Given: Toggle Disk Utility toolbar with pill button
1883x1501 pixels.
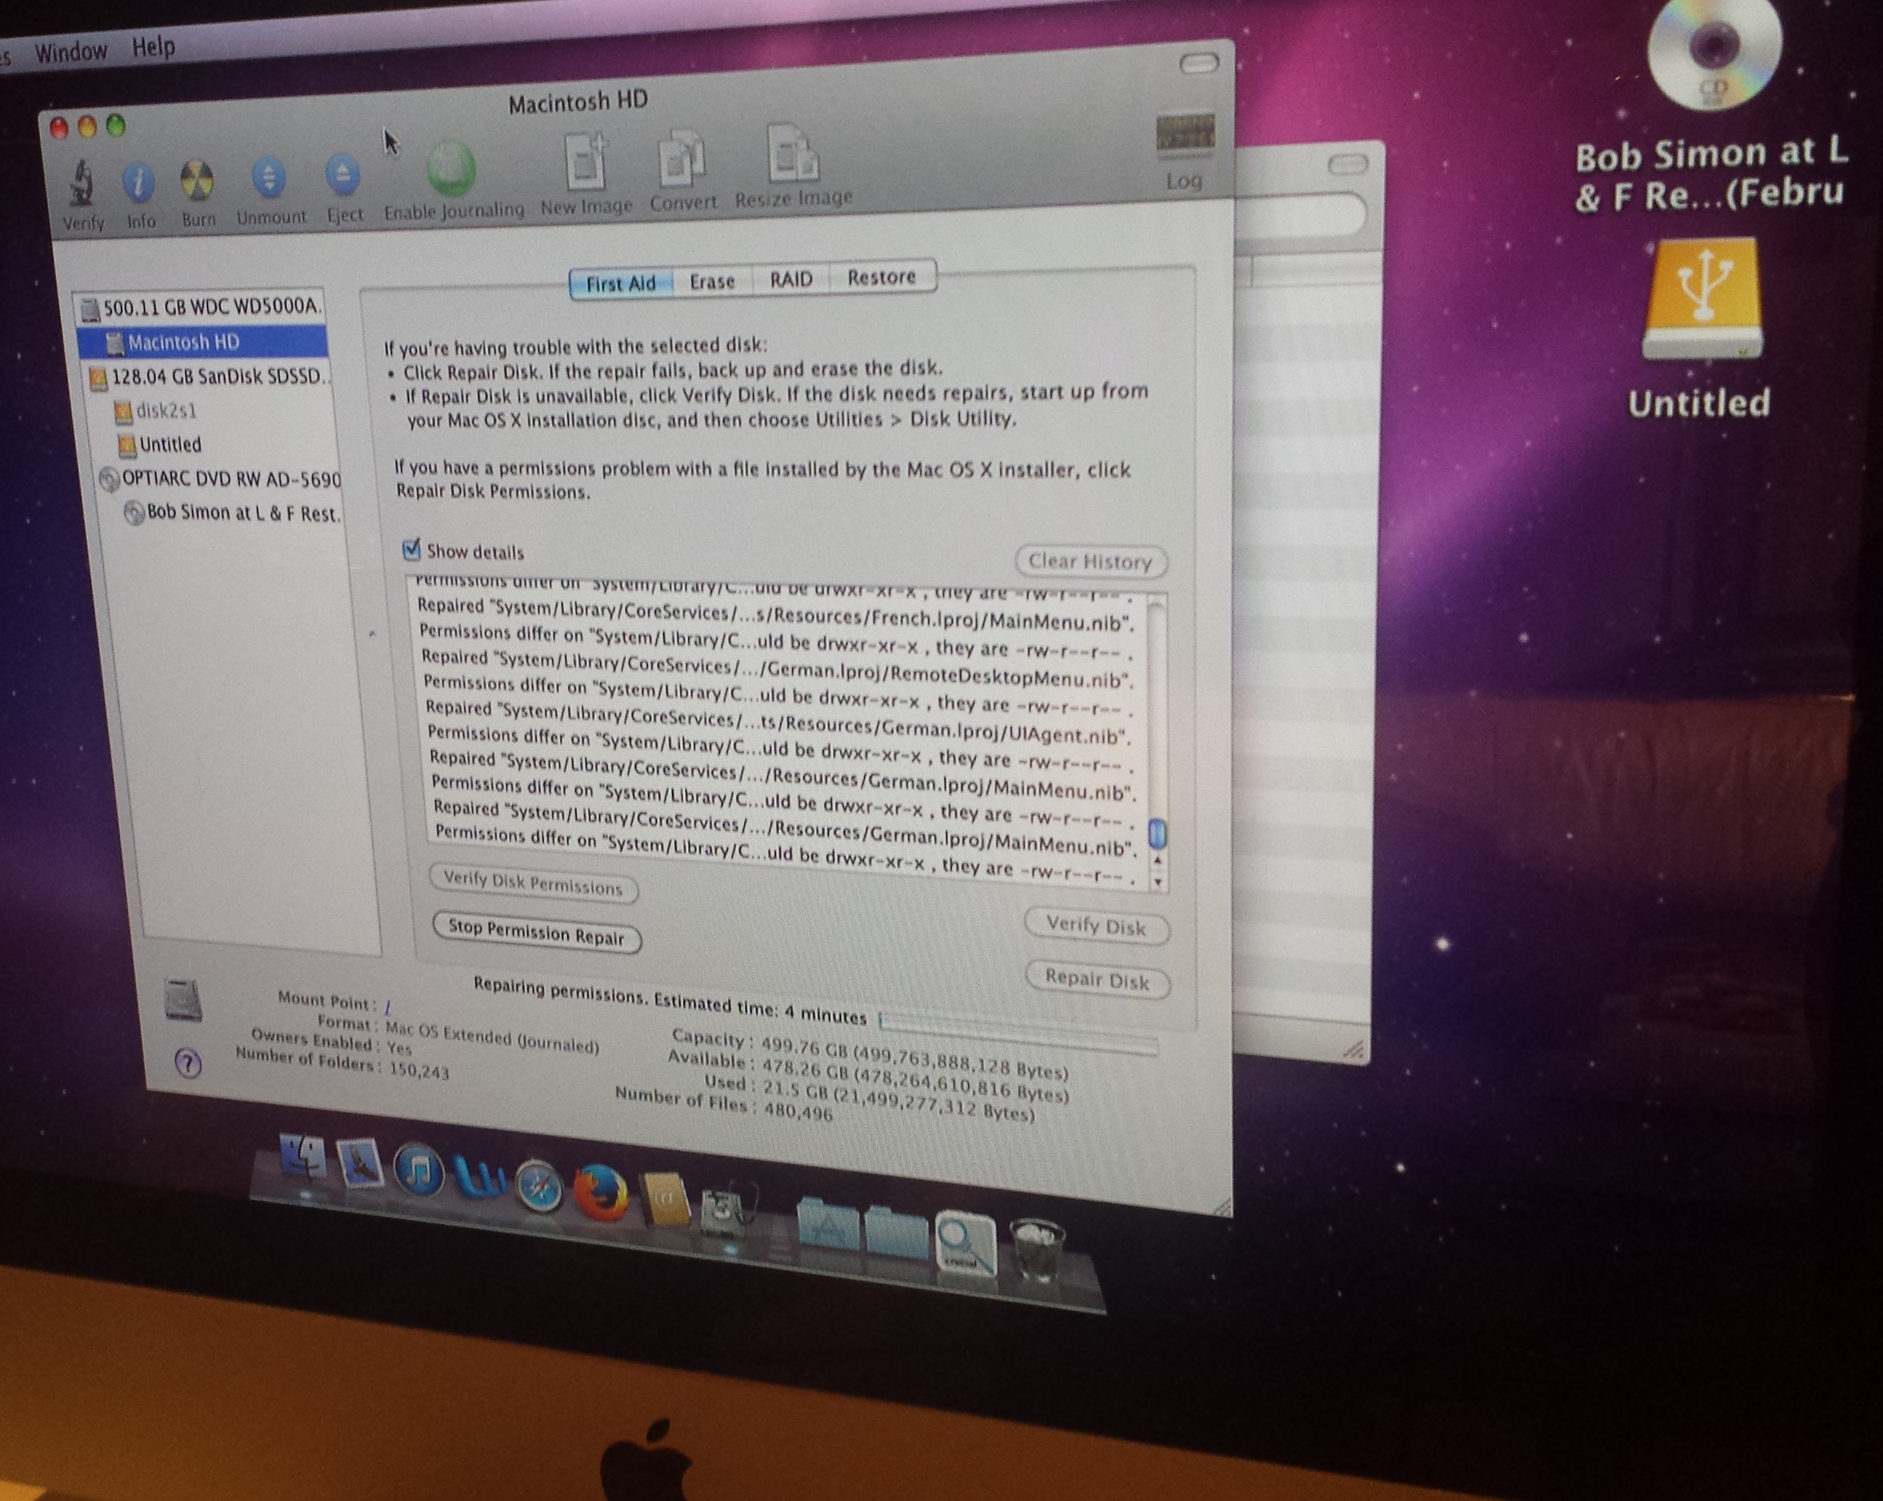Looking at the screenshot, I should 1198,63.
